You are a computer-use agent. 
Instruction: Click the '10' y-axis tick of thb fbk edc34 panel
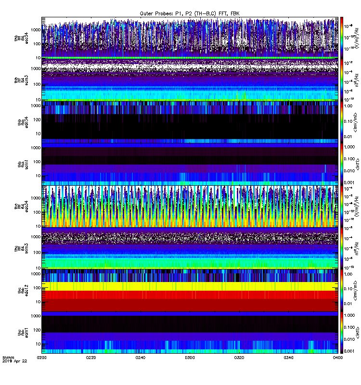pyautogui.click(x=38, y=134)
